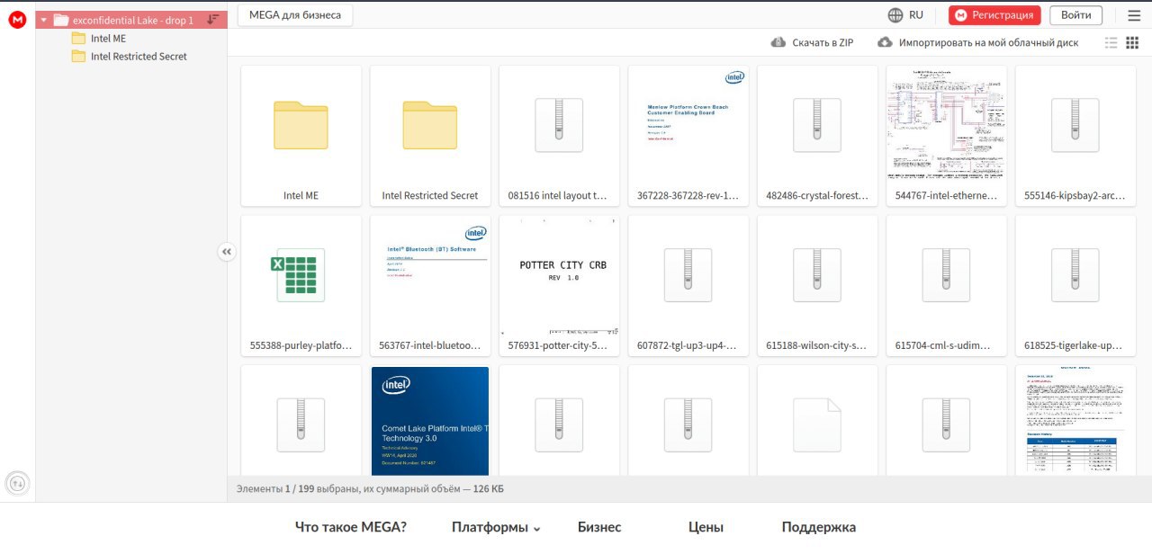Collapse the left sidebar with the double-arrow
The image size is (1152, 554).
[x=227, y=253]
